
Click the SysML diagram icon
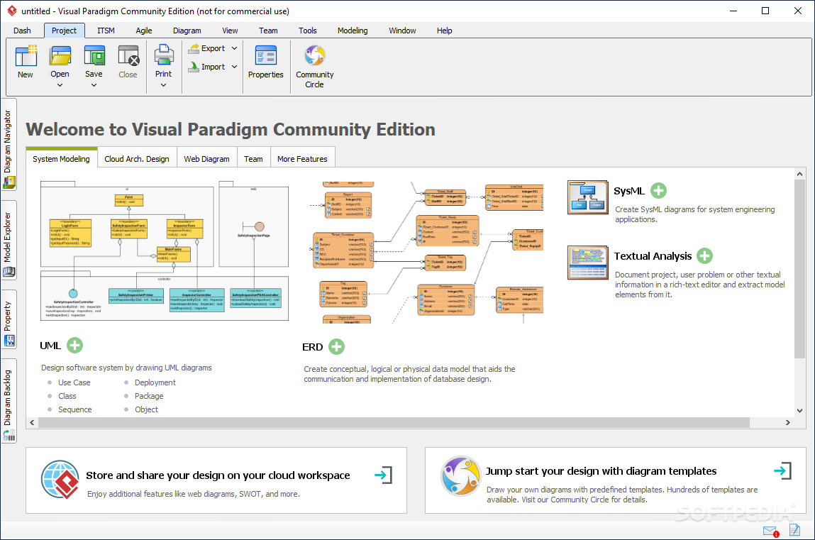click(x=587, y=197)
